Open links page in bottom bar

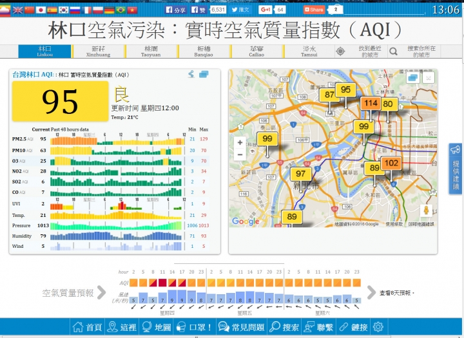[x=353, y=327]
